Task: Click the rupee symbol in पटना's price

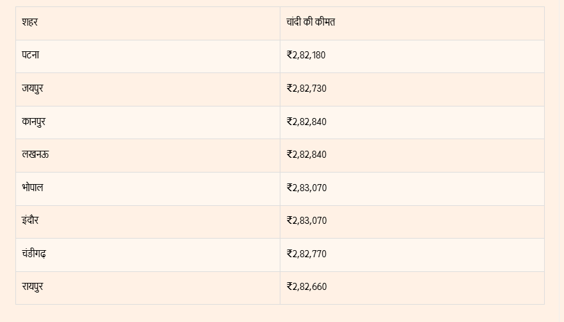Action: pyautogui.click(x=289, y=55)
